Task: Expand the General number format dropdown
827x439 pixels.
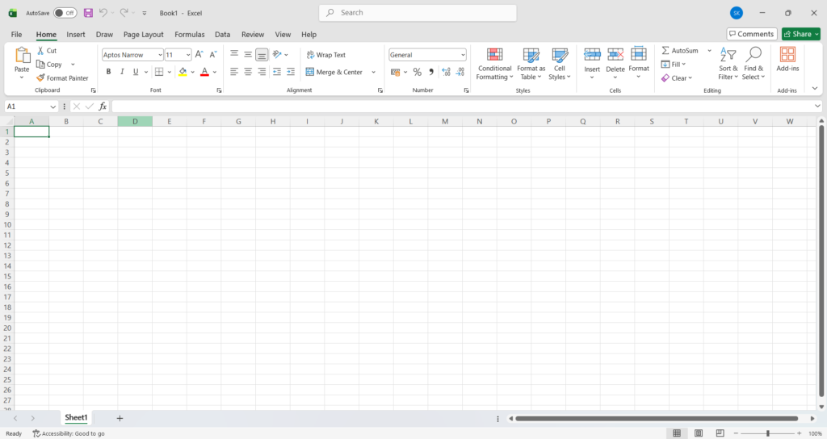Action: pyautogui.click(x=463, y=55)
